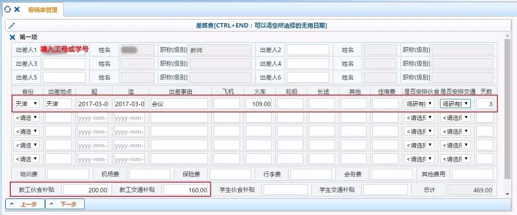The height and width of the screenshot is (215, 517).
Task: Click the fifth row 出差地点 field
Action: coord(59,159)
